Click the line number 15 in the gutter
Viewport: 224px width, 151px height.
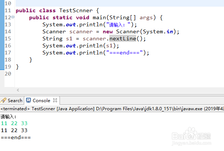coord(8,38)
